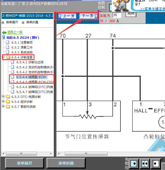Click diagram panel horizontal scrollbar thumb
Viewport: 165px width, 170px height.
[x=86, y=154]
